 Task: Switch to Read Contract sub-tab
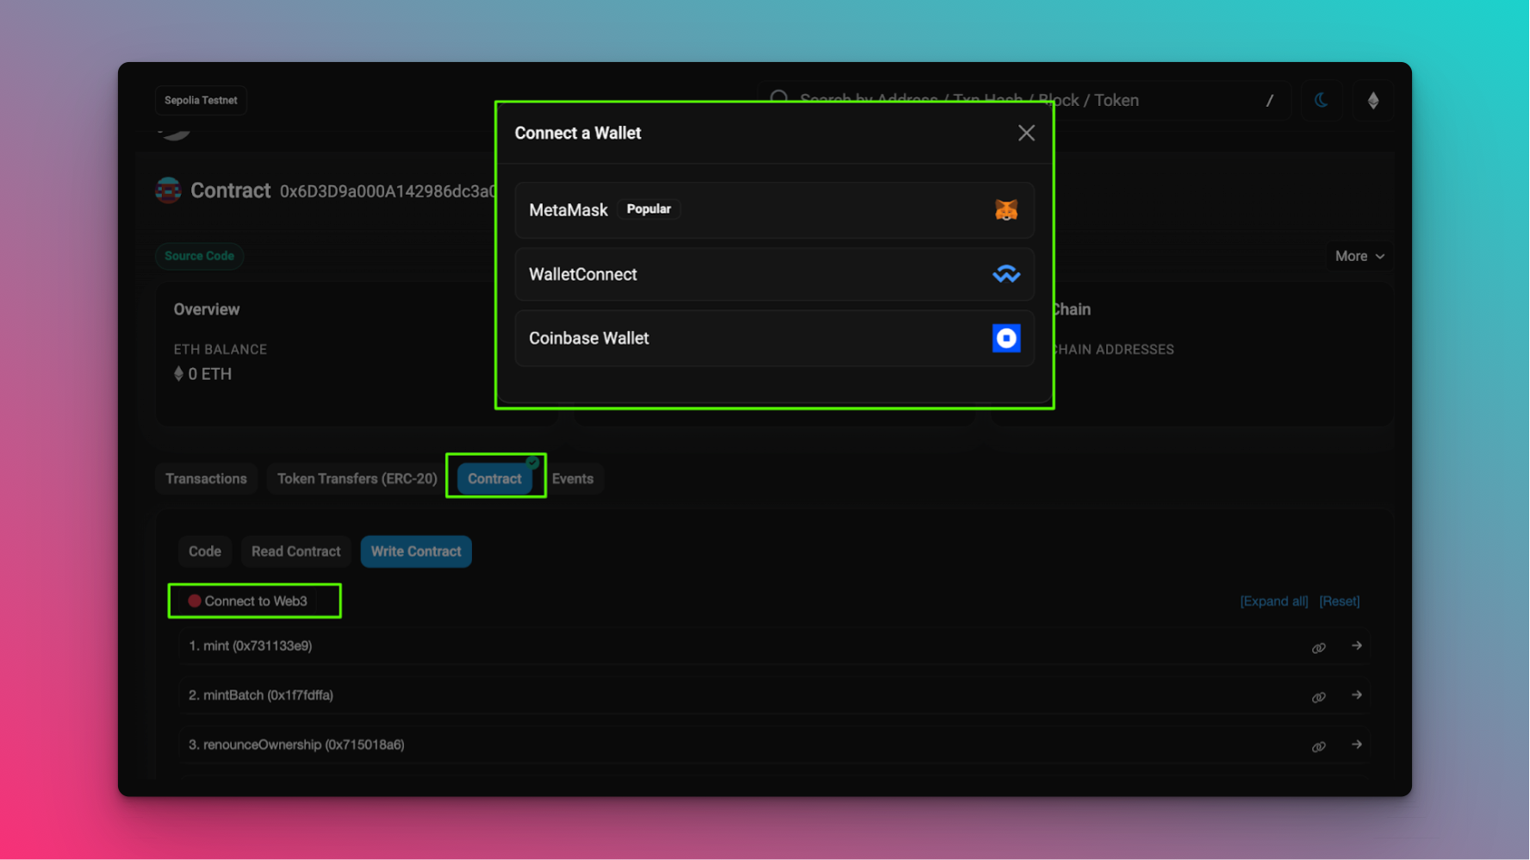[x=295, y=552]
